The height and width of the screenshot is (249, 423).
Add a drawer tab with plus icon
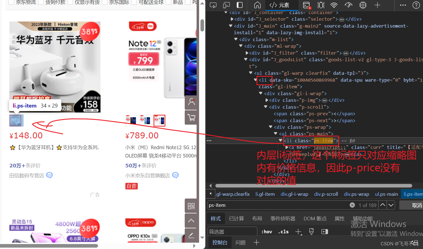257,242
